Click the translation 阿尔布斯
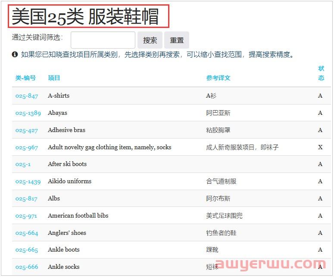Viewport: 334px width, 277px height. click(218, 199)
